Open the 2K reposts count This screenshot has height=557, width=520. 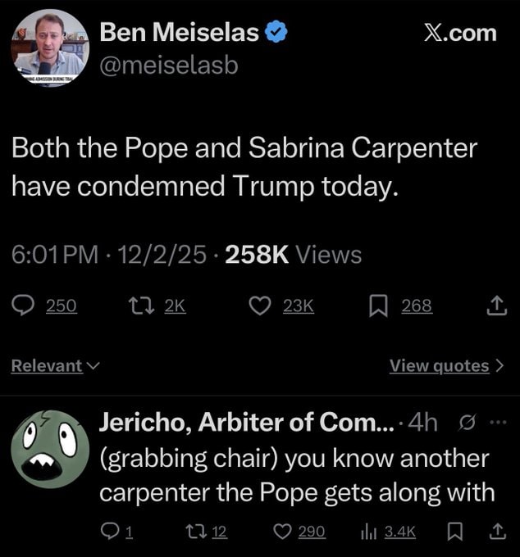click(175, 306)
